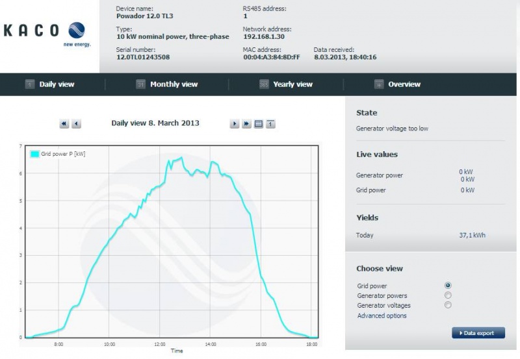Image resolution: width=520 pixels, height=359 pixels.
Task: Click the Daily view 8. March 2013 heading
Action: coord(155,123)
